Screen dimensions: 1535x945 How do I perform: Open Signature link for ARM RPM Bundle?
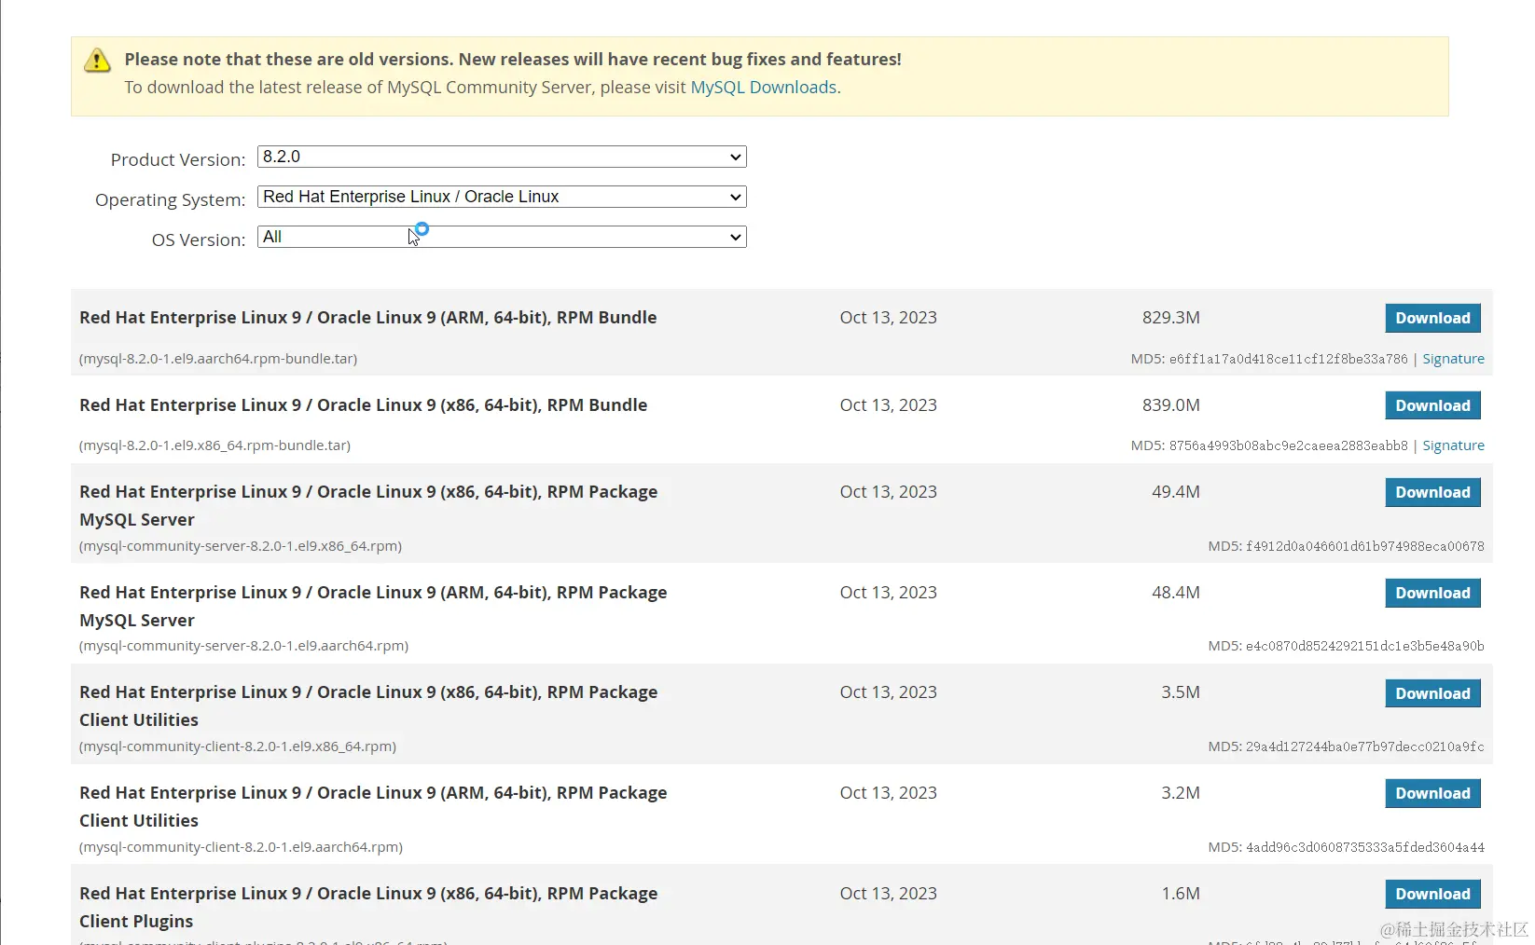coord(1453,359)
